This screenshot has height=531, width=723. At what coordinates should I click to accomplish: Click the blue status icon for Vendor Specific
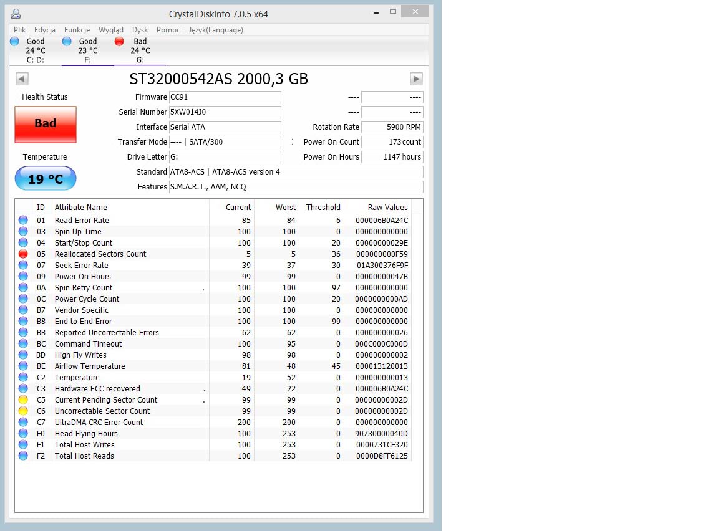click(23, 310)
